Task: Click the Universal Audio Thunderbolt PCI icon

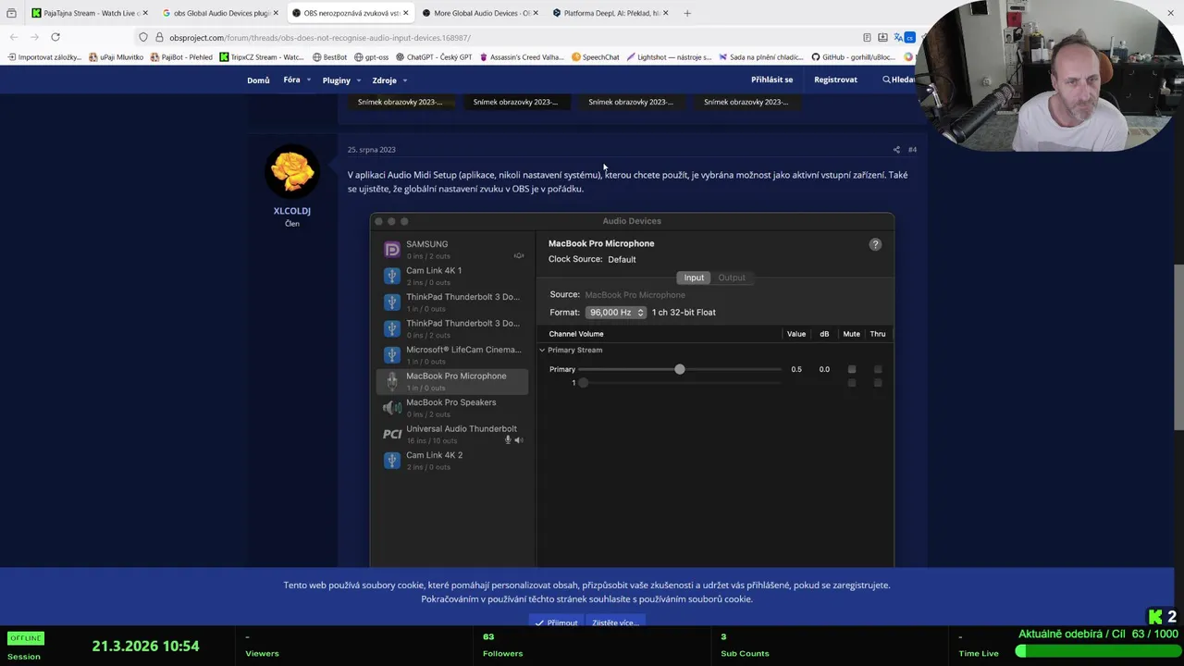Action: point(392,434)
